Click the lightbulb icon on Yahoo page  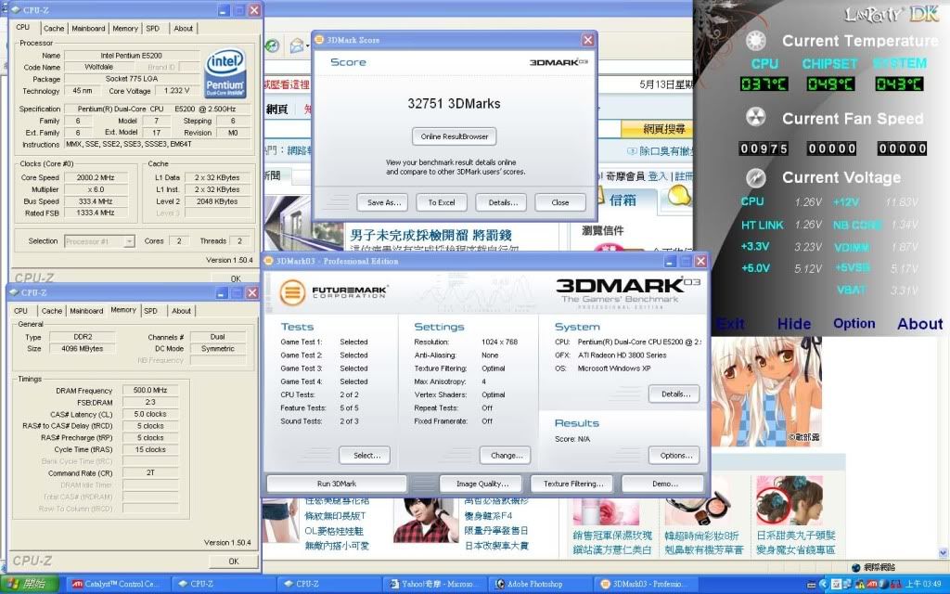coord(678,197)
